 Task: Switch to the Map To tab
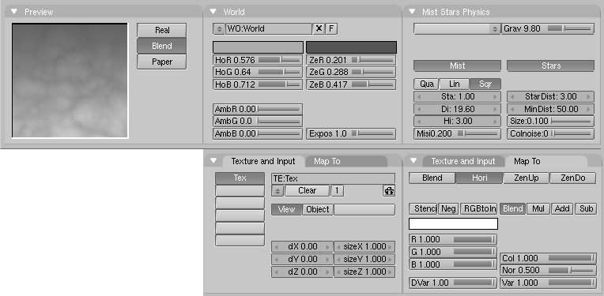tap(327, 162)
